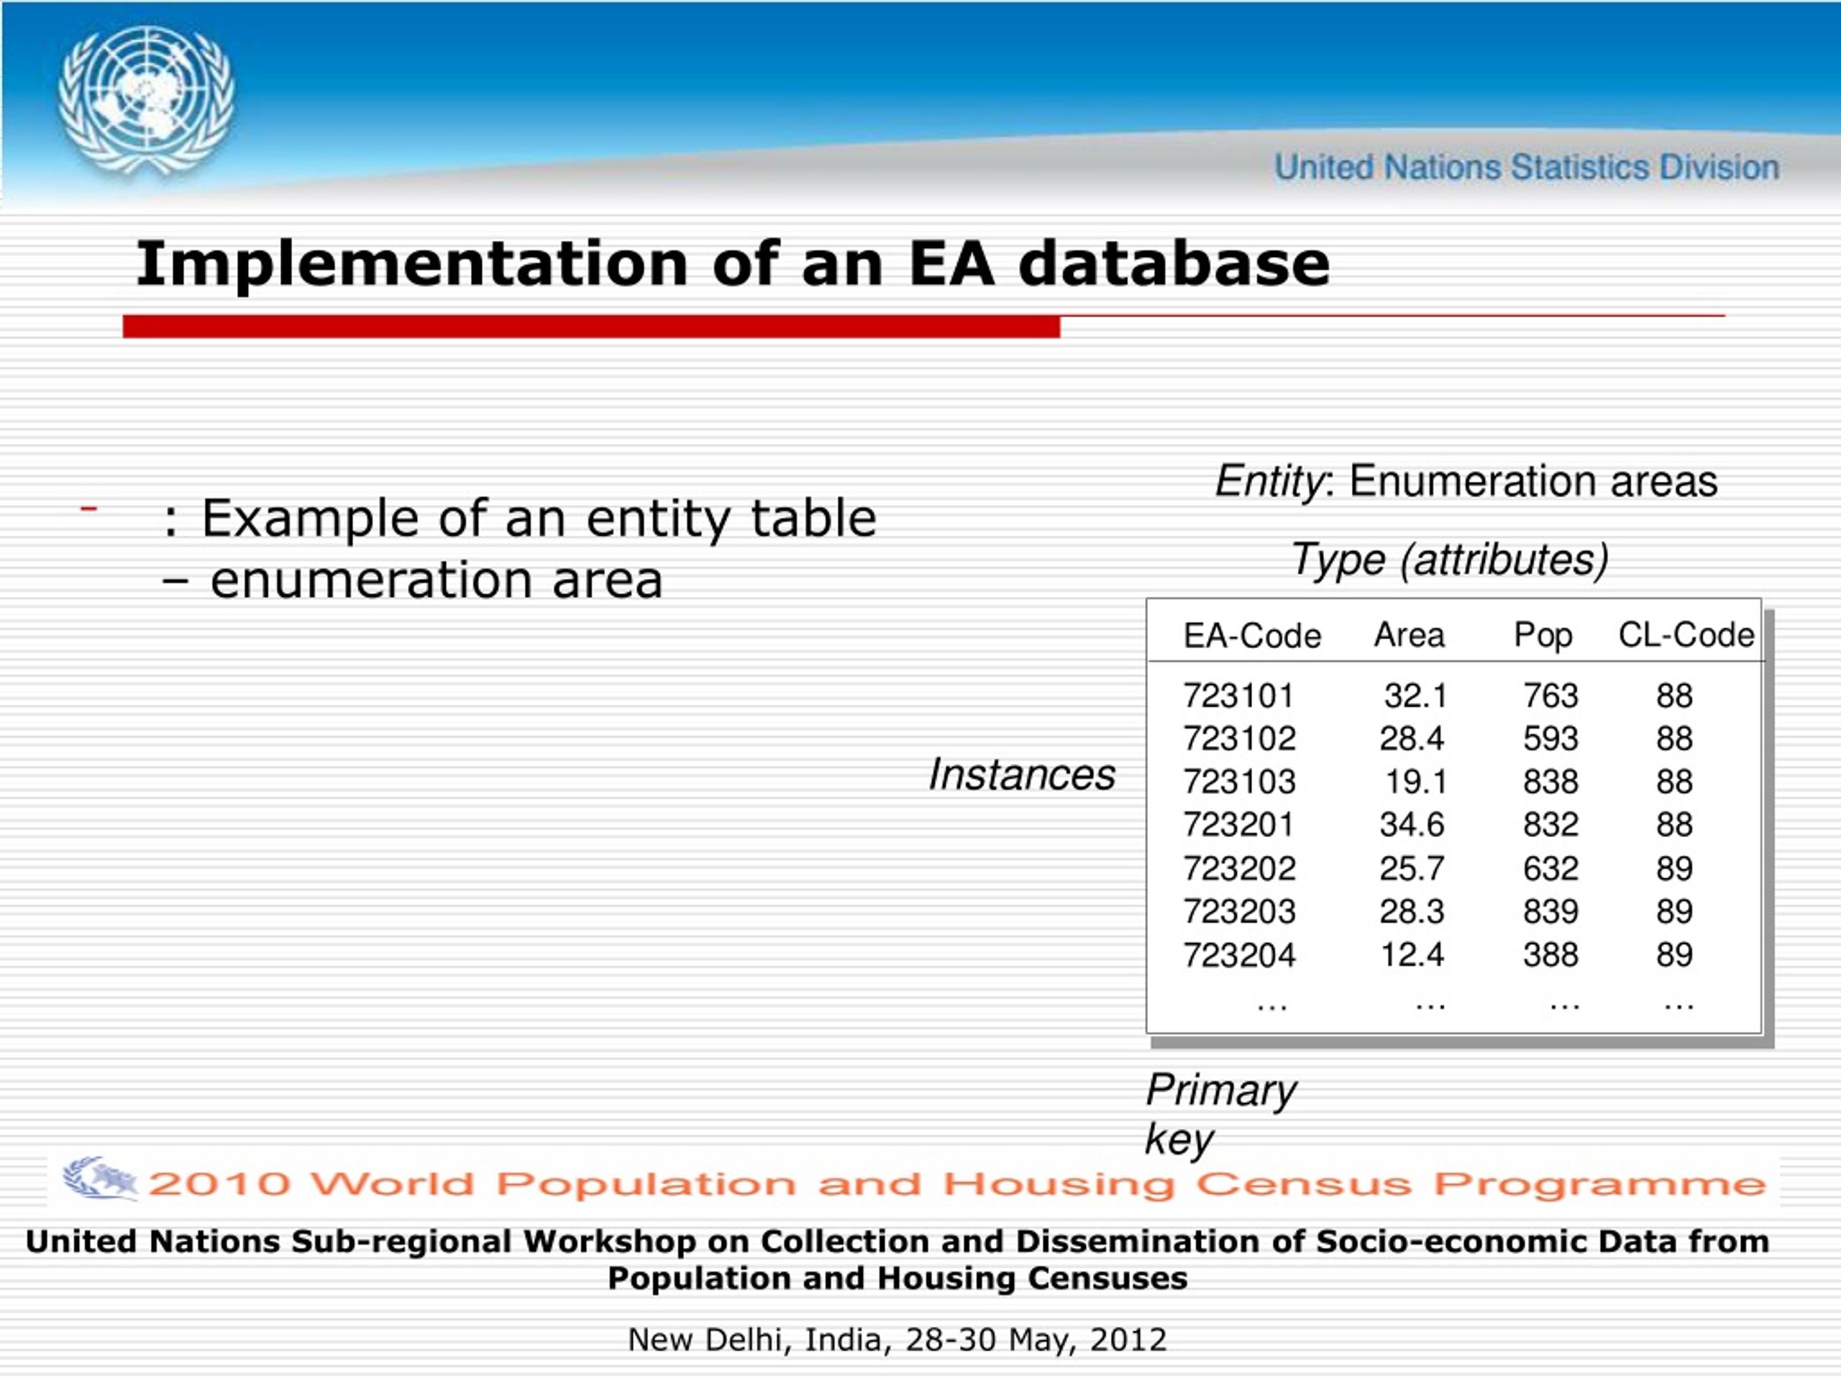Screen dimensions: 1841x1381
Task: Select EA code 723101 cell
Action: (1238, 696)
